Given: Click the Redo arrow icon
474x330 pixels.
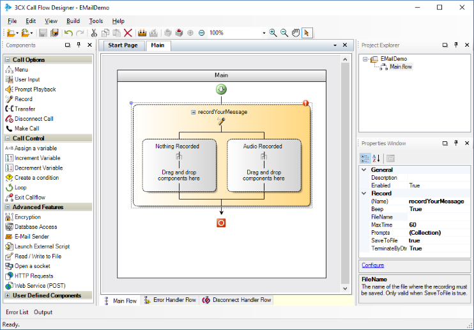Looking at the screenshot, I should (80, 33).
